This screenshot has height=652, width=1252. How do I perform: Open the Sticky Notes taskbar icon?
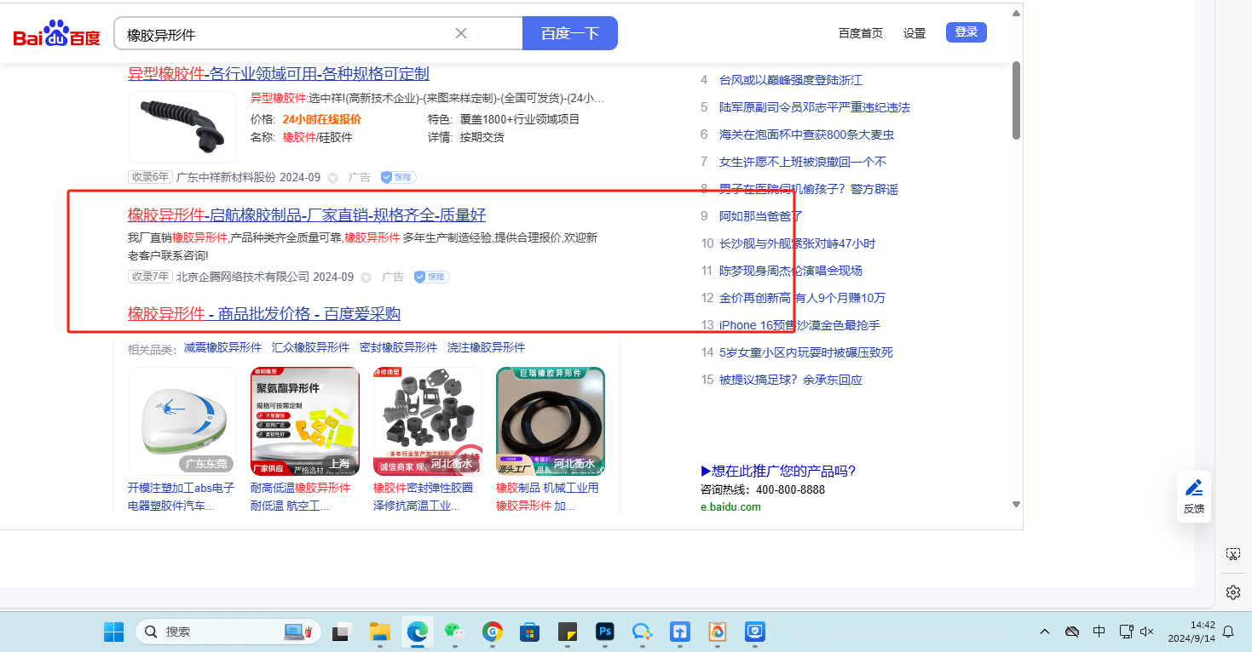coord(568,632)
